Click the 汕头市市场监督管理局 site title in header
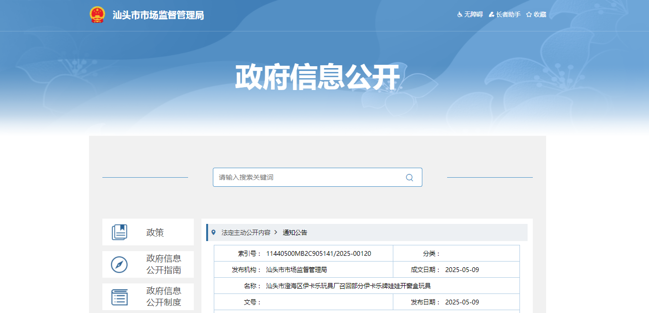Image resolution: width=649 pixels, height=313 pixels. pyautogui.click(x=158, y=15)
